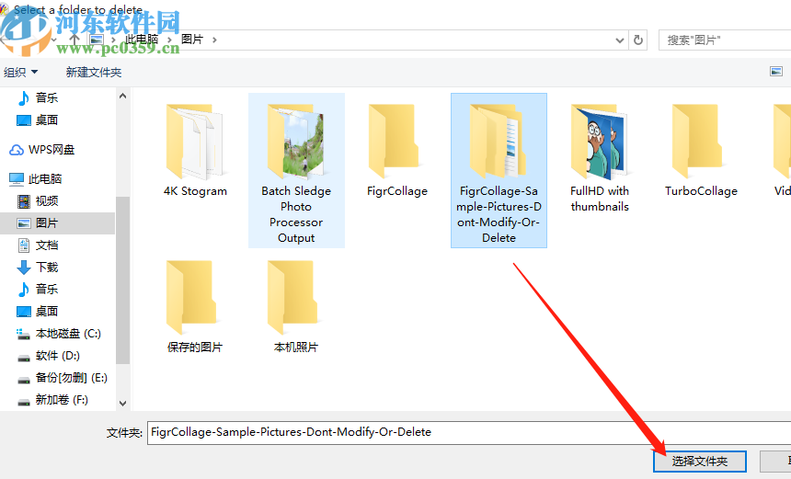
Task: Open 本地磁盘 (C:) drive
Action: point(58,334)
